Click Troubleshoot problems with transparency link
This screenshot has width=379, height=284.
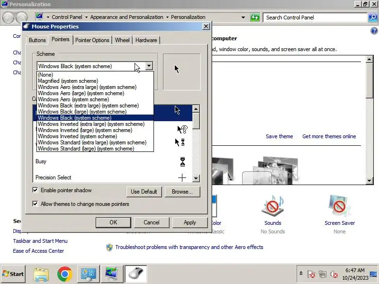point(189,247)
